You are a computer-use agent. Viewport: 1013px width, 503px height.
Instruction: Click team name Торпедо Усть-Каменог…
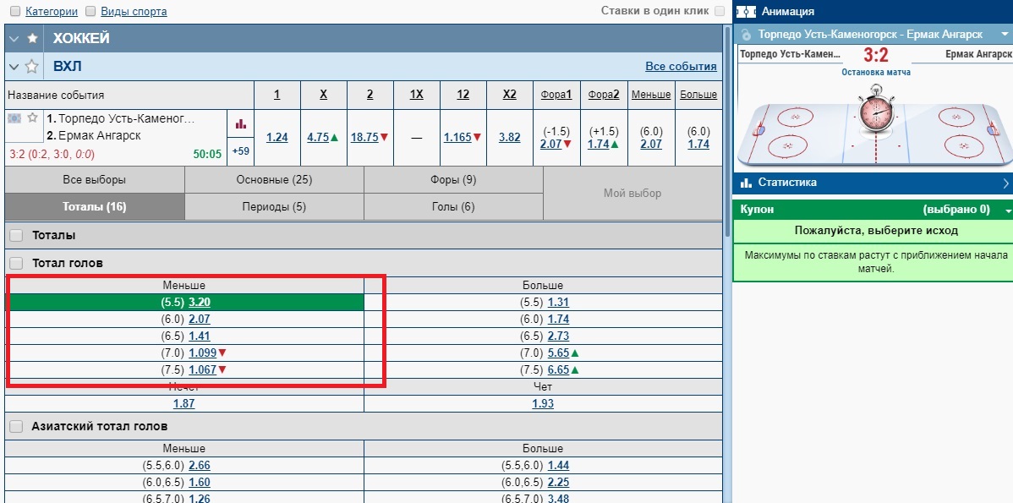coord(127,119)
